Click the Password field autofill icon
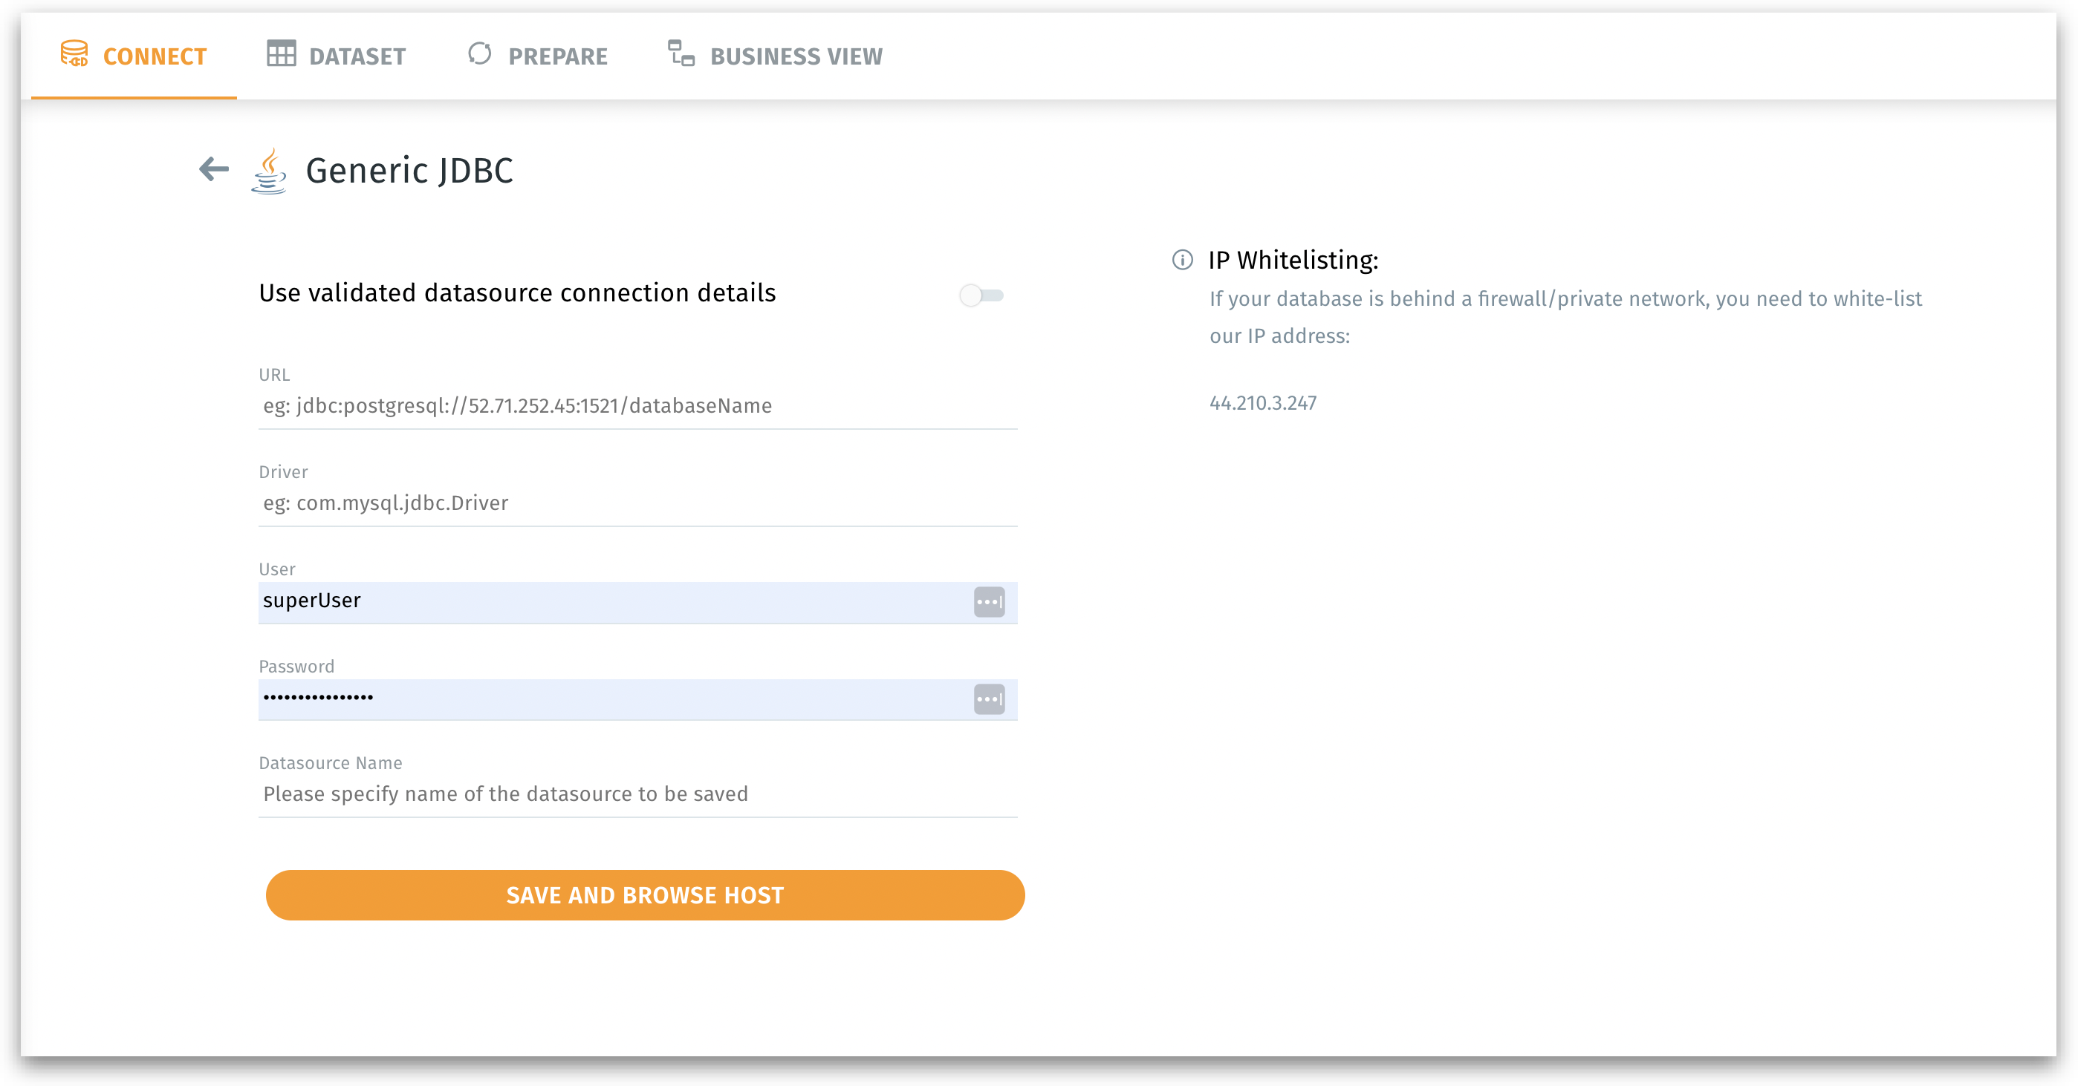The image size is (2078, 1086). click(989, 699)
